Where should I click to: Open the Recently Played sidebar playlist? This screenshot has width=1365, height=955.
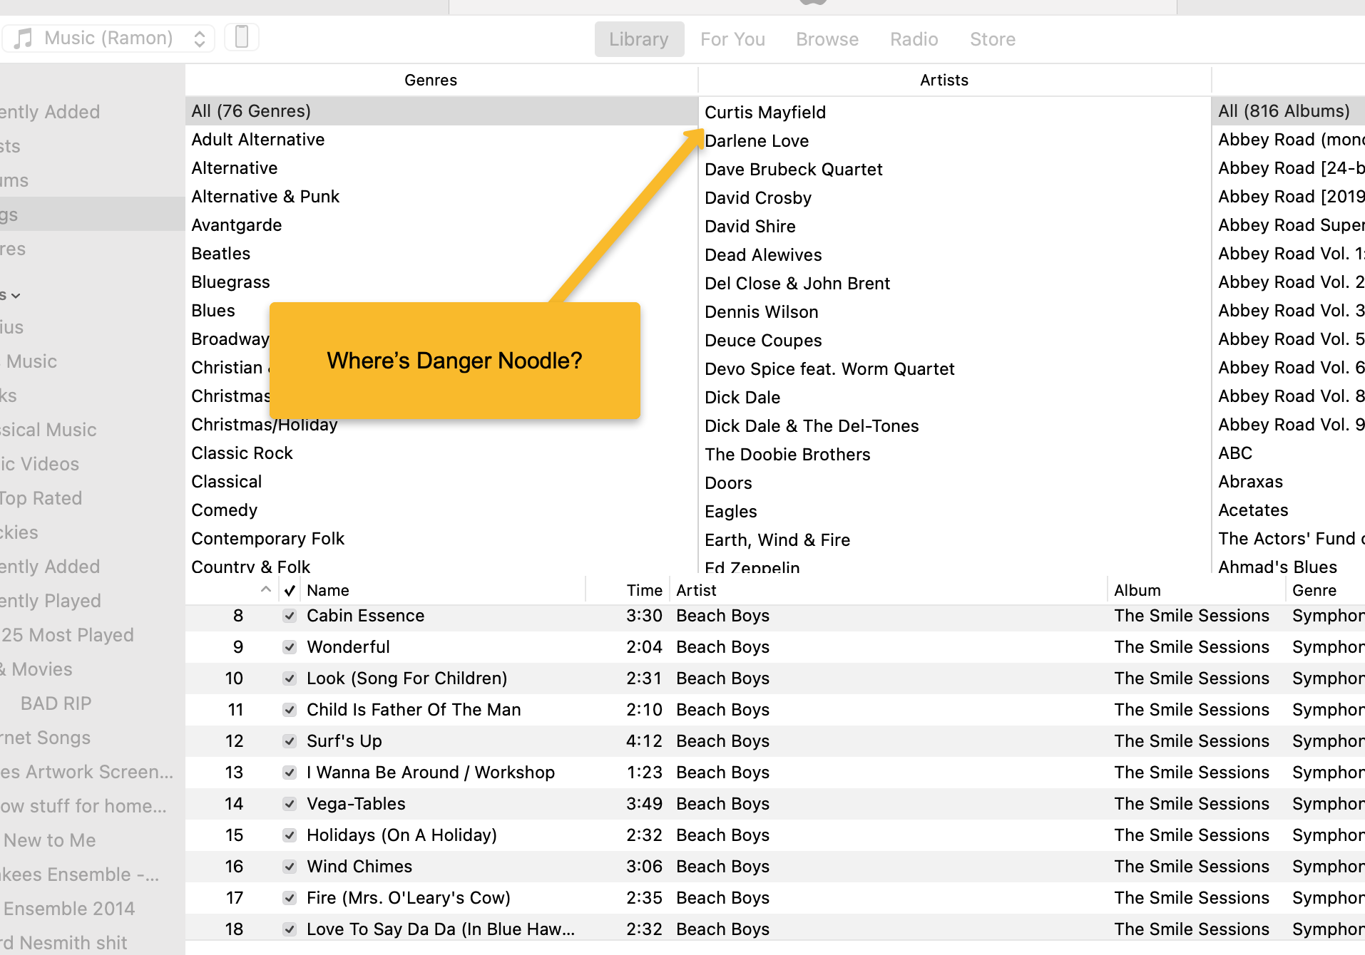tap(92, 601)
